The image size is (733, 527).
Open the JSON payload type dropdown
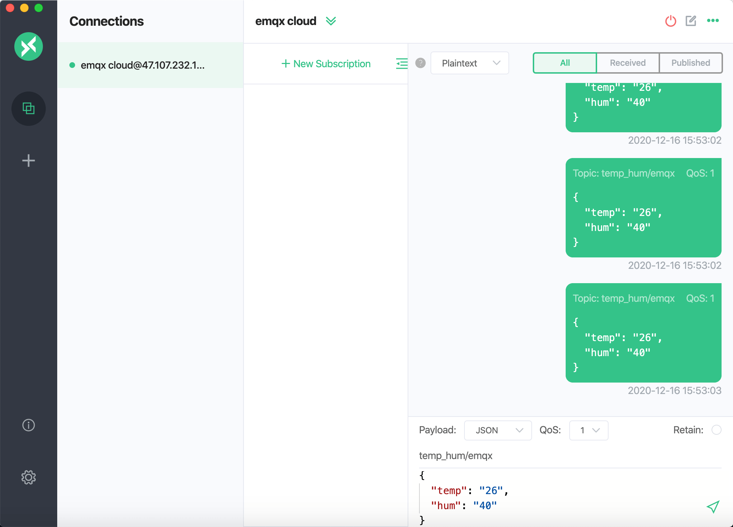pos(498,430)
